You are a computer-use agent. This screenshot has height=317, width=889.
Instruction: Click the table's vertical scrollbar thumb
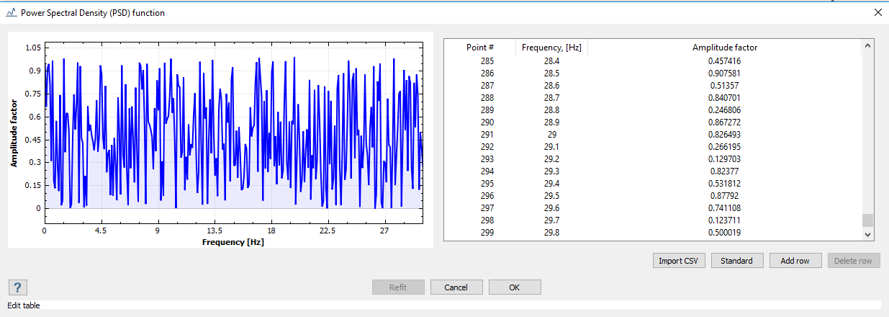[x=867, y=220]
